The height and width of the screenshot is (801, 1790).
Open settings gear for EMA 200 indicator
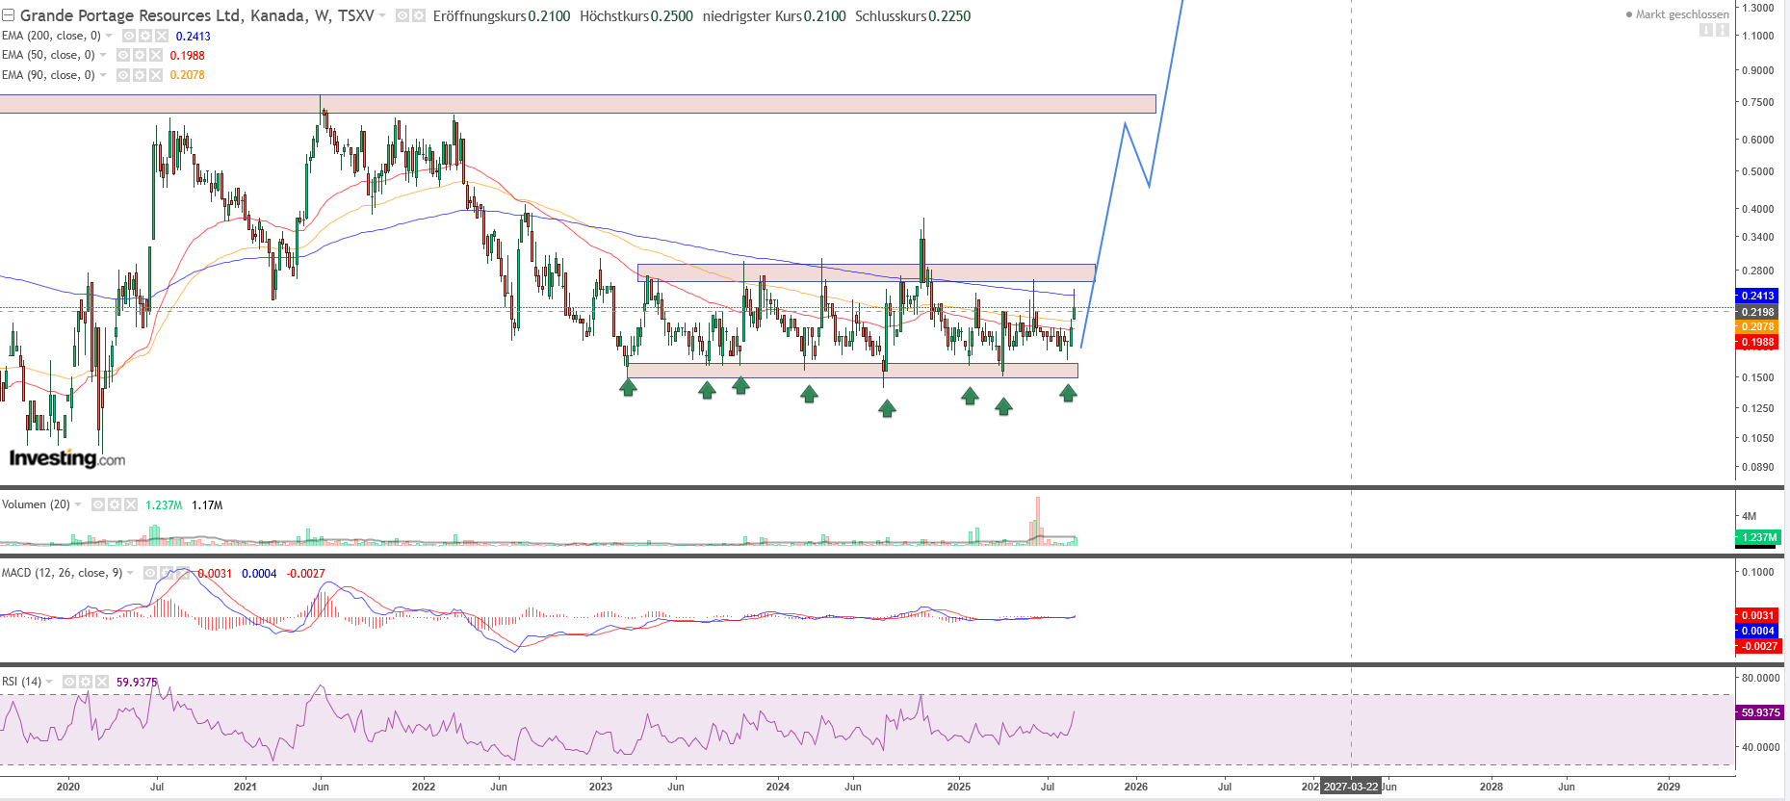145,36
